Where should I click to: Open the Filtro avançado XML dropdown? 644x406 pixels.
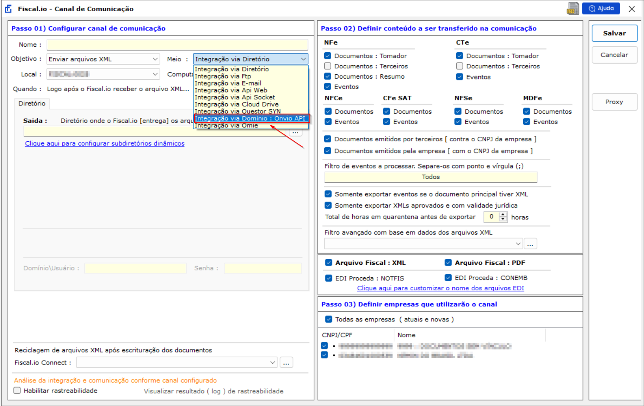tap(518, 244)
